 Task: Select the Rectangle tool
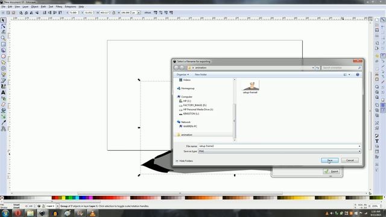(x=3, y=44)
